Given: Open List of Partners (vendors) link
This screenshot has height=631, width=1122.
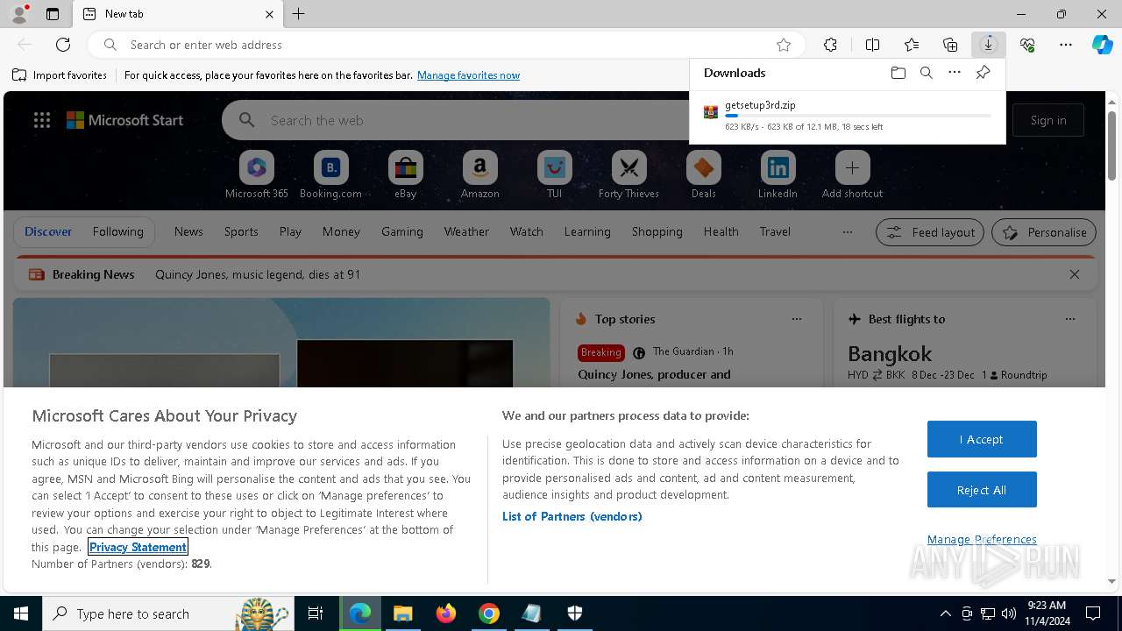Looking at the screenshot, I should [572, 516].
